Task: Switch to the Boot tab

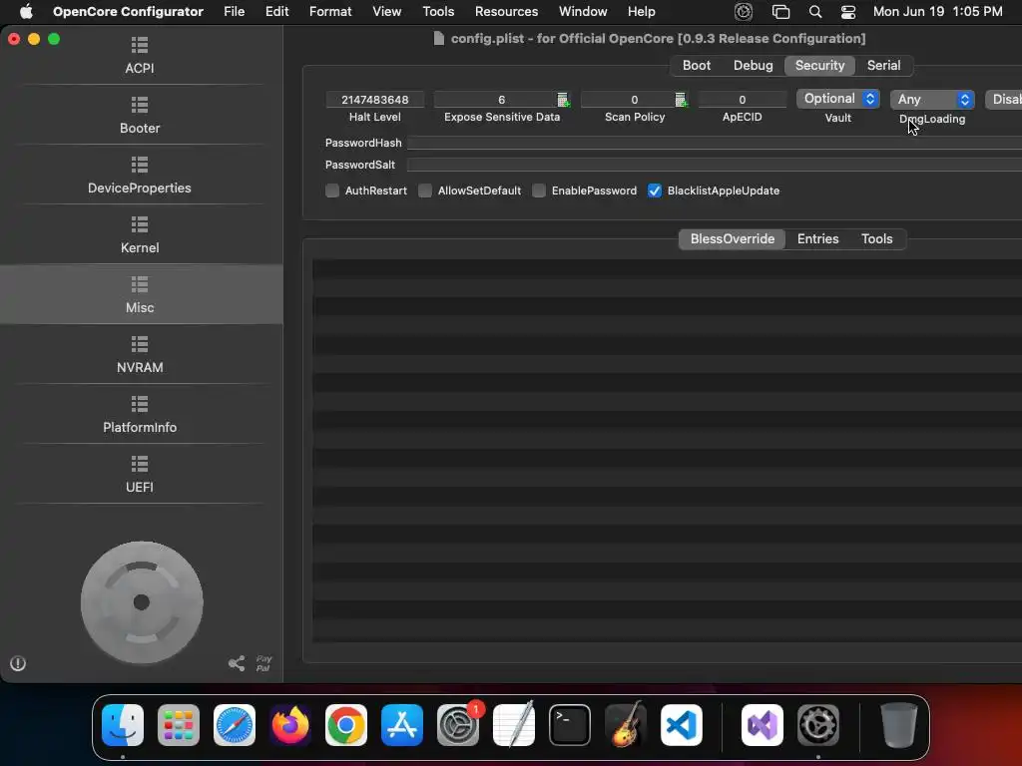Action: click(696, 66)
